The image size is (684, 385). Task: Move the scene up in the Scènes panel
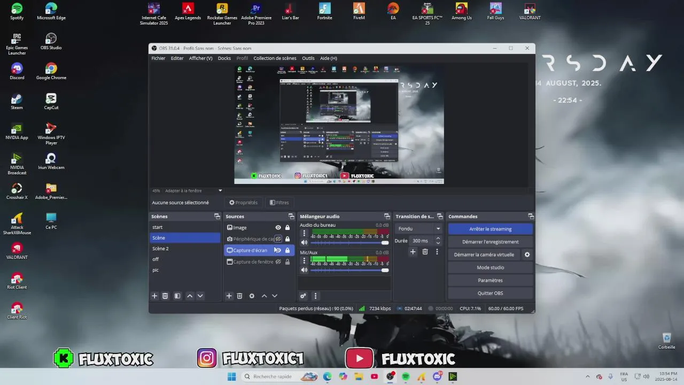tap(190, 296)
